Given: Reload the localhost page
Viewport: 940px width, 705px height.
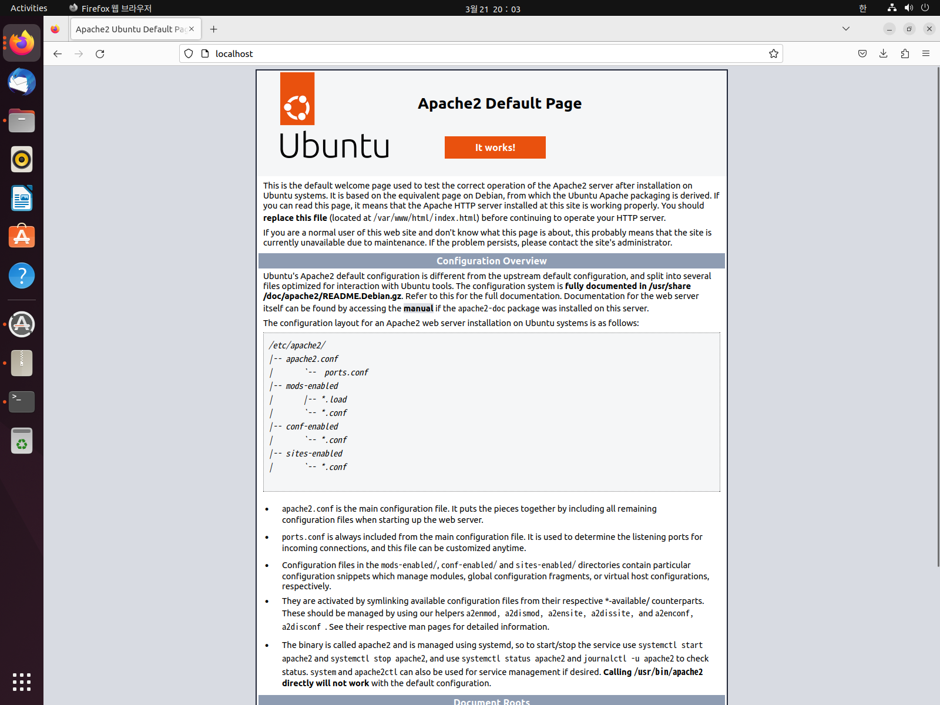Looking at the screenshot, I should [x=100, y=53].
